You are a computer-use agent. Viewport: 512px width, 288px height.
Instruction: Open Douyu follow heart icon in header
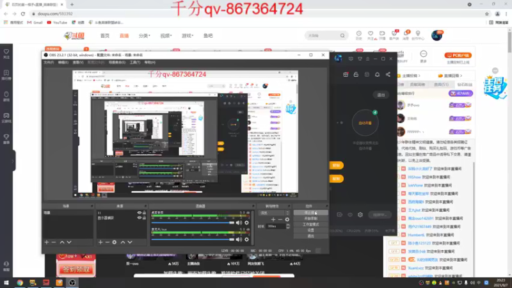pyautogui.click(x=371, y=35)
